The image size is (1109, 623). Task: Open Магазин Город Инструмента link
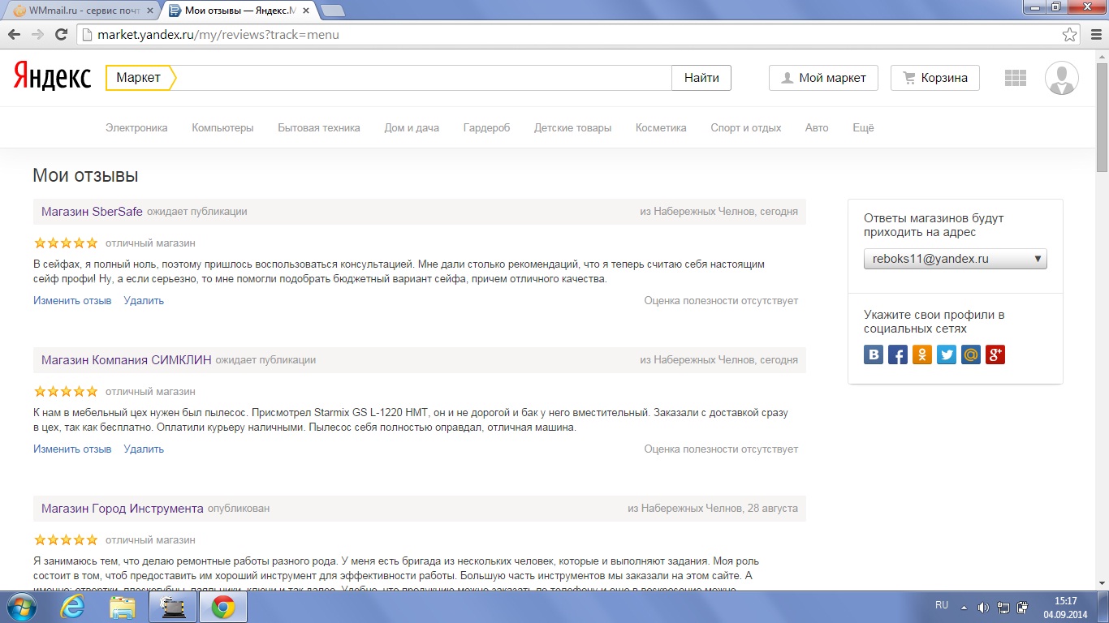[x=122, y=508]
